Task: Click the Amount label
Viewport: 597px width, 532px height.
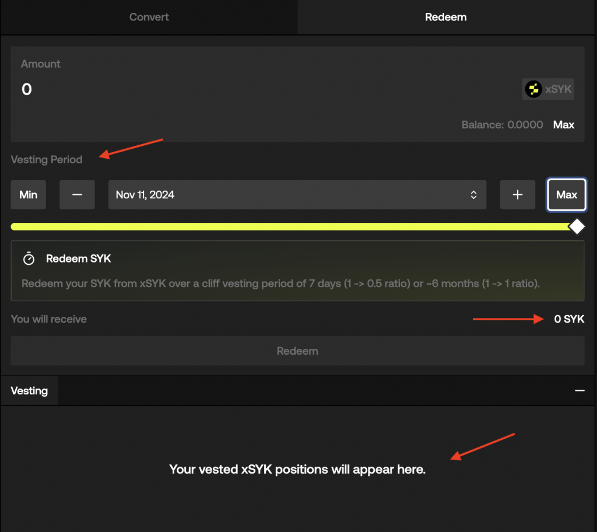Action: (x=40, y=64)
